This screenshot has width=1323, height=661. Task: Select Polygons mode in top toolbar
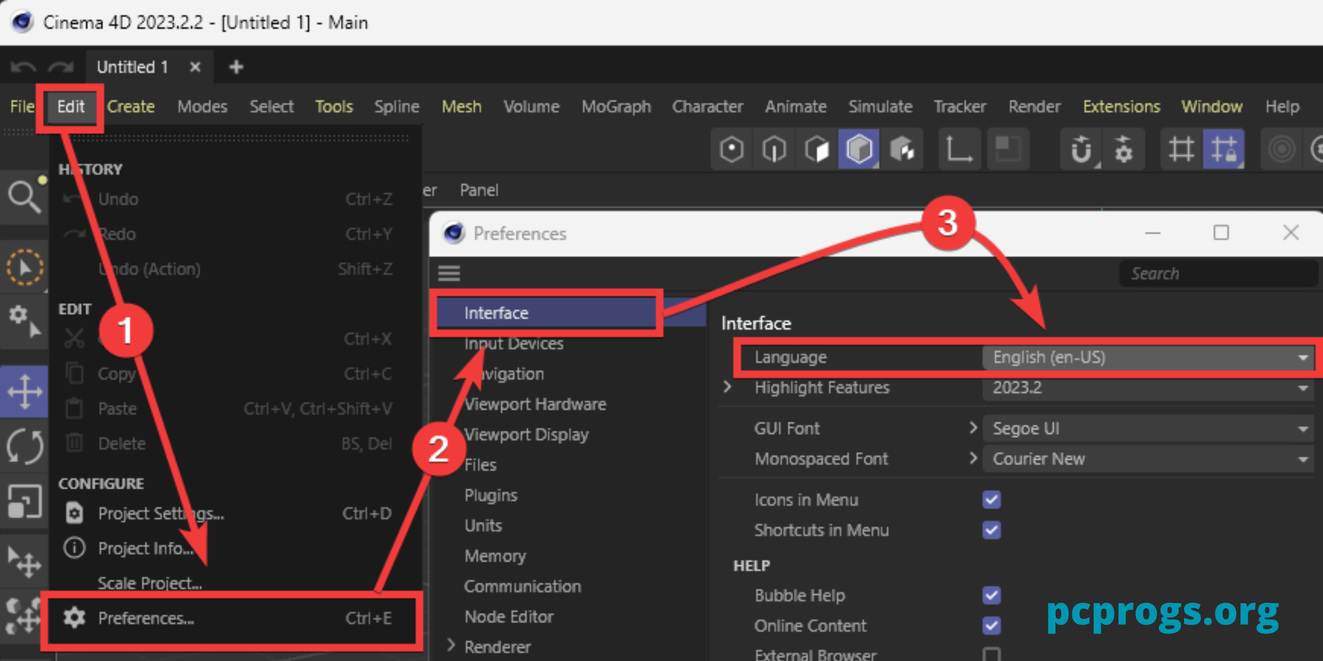817,150
